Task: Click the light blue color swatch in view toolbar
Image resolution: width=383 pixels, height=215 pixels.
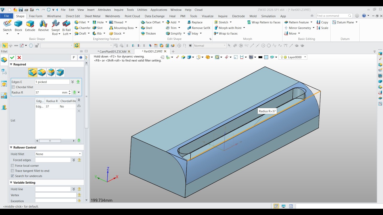Action: (266, 57)
